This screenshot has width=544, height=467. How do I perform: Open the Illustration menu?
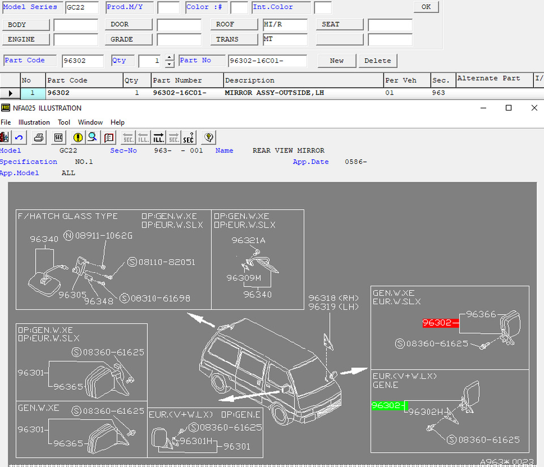click(34, 122)
